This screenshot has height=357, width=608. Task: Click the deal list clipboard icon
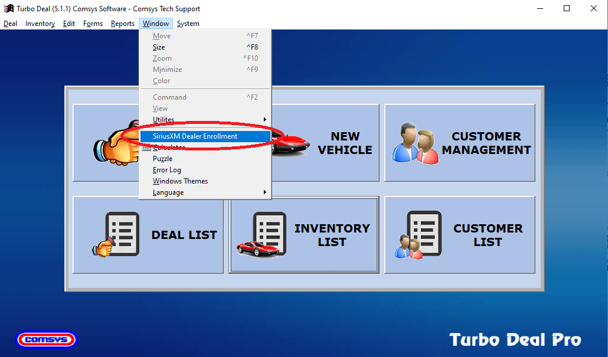coord(116,234)
